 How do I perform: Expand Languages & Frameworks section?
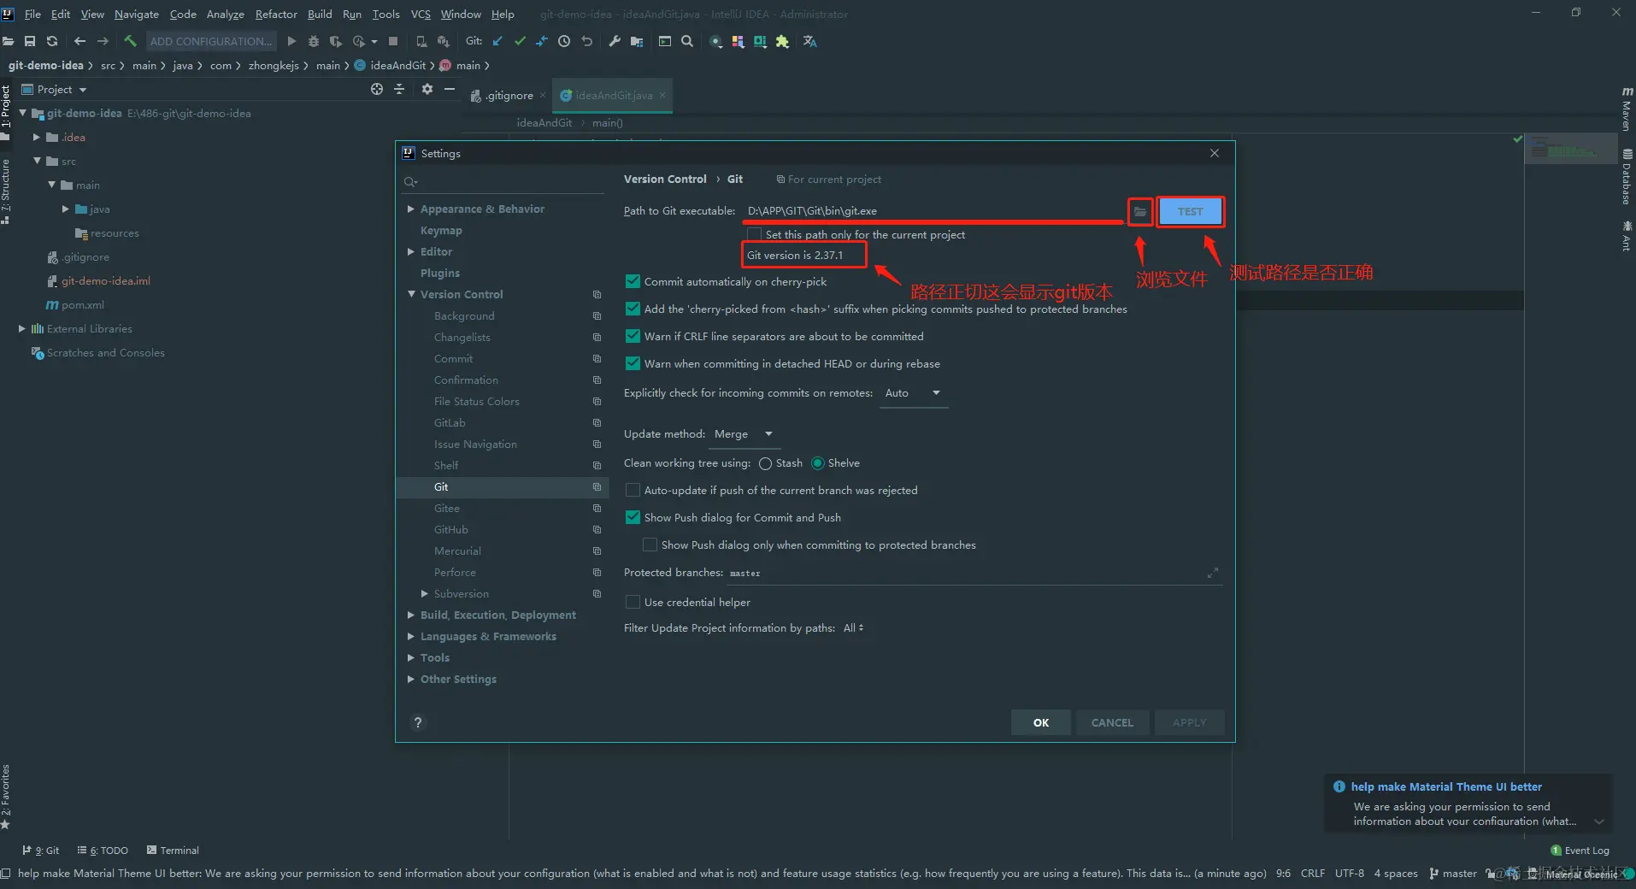click(411, 636)
